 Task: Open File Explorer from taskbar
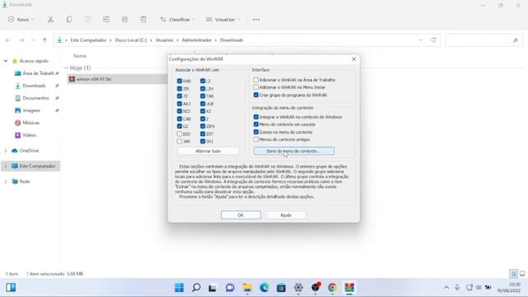[x=247, y=288]
